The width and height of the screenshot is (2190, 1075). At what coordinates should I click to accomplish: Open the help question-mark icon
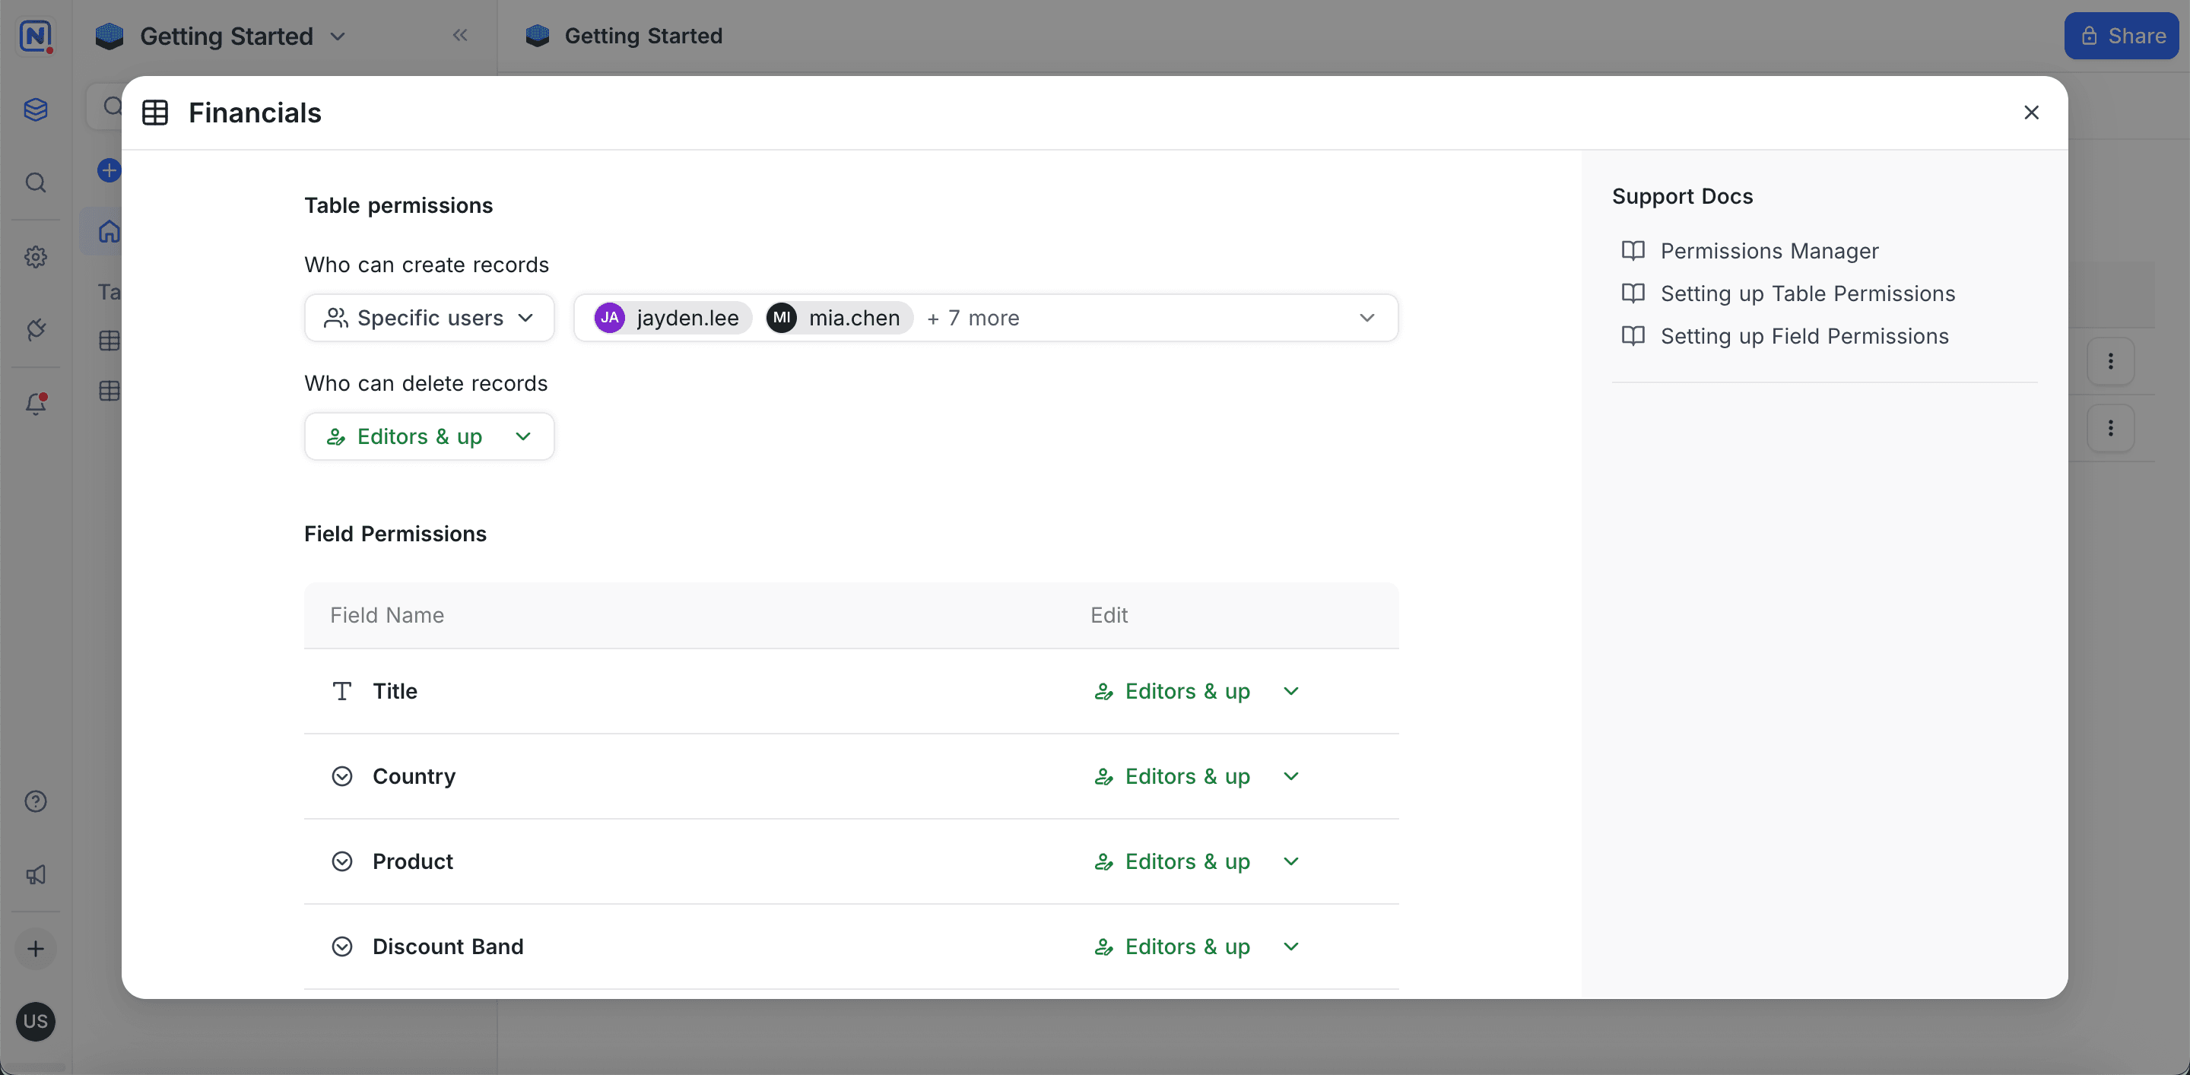[35, 801]
